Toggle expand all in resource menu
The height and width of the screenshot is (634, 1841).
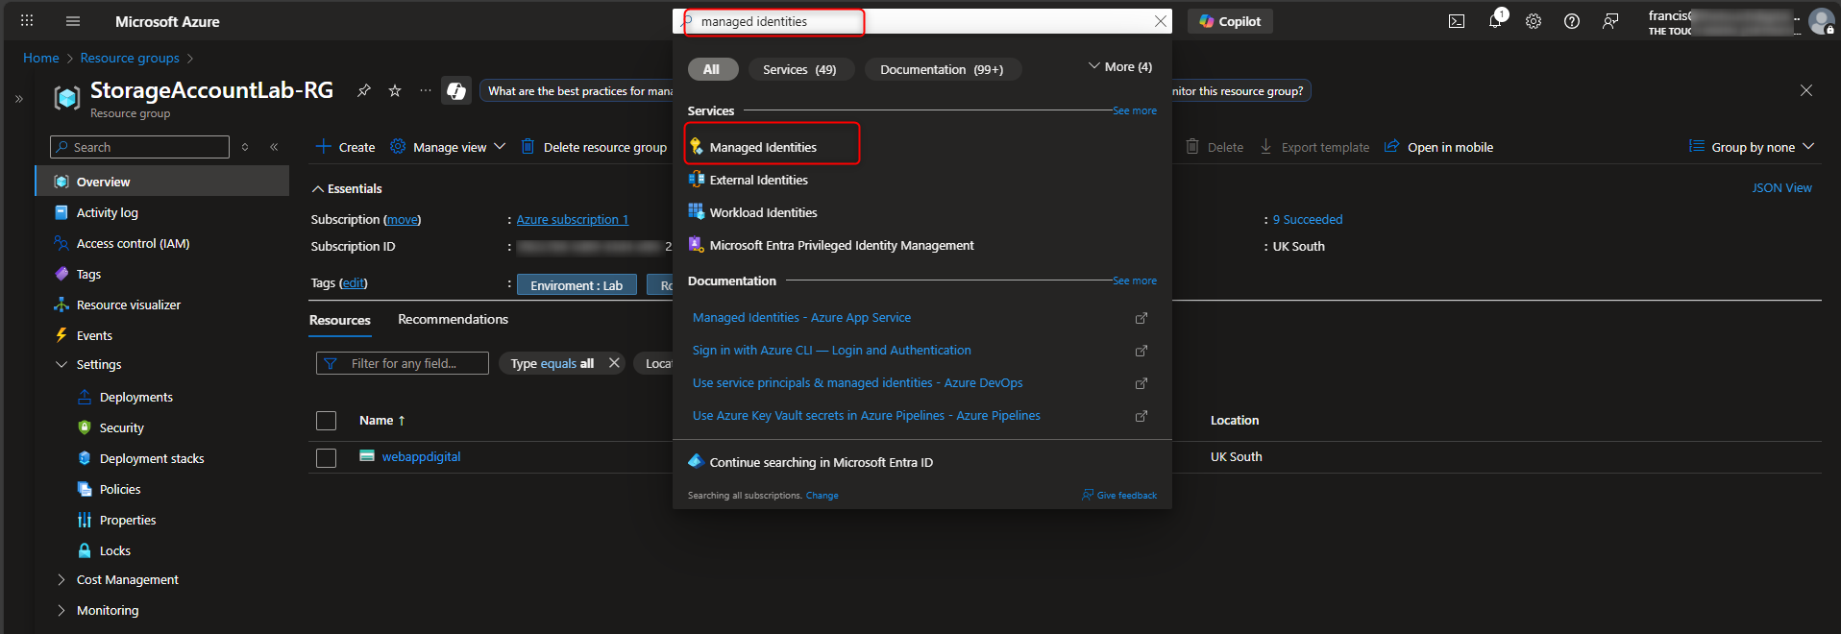[246, 147]
